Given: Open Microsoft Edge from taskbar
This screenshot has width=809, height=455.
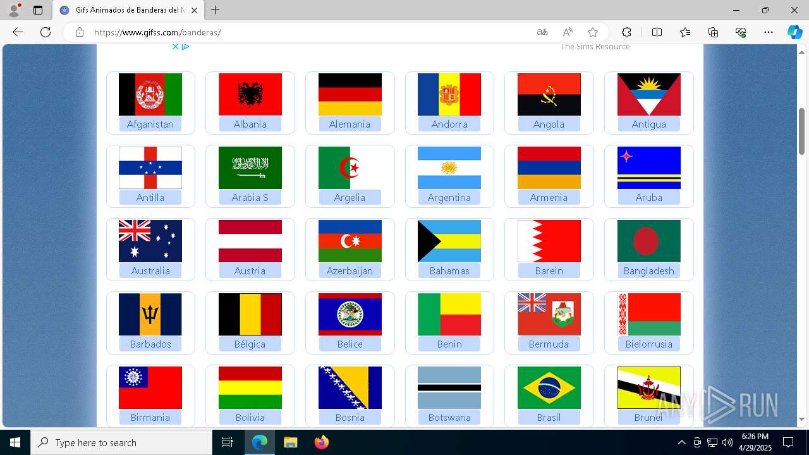Looking at the screenshot, I should (260, 442).
